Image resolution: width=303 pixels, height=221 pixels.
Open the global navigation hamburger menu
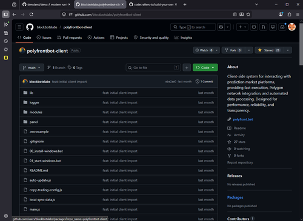pos(19,27)
